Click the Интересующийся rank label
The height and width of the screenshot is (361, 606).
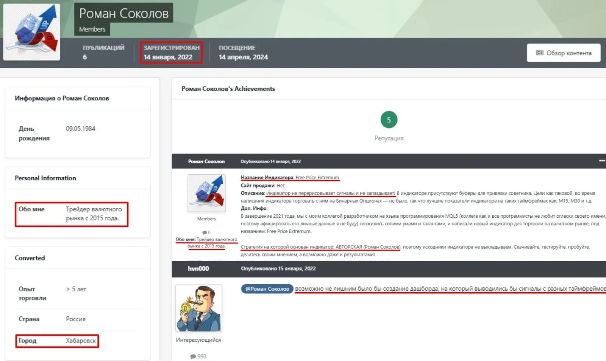(198, 340)
